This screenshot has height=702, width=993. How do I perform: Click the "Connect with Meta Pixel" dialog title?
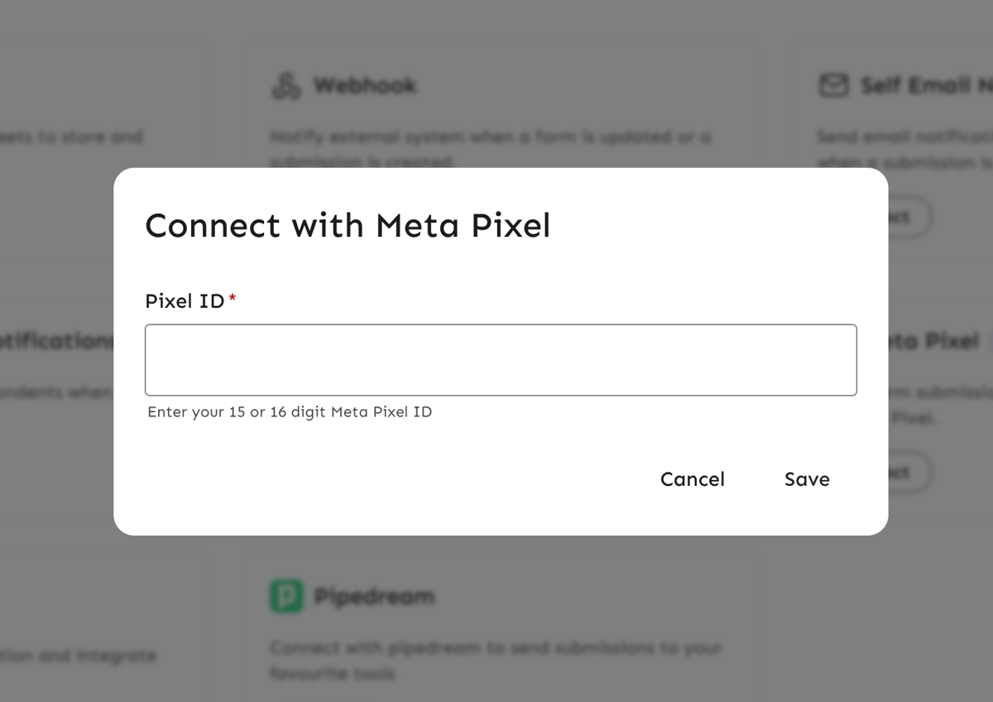[348, 225]
